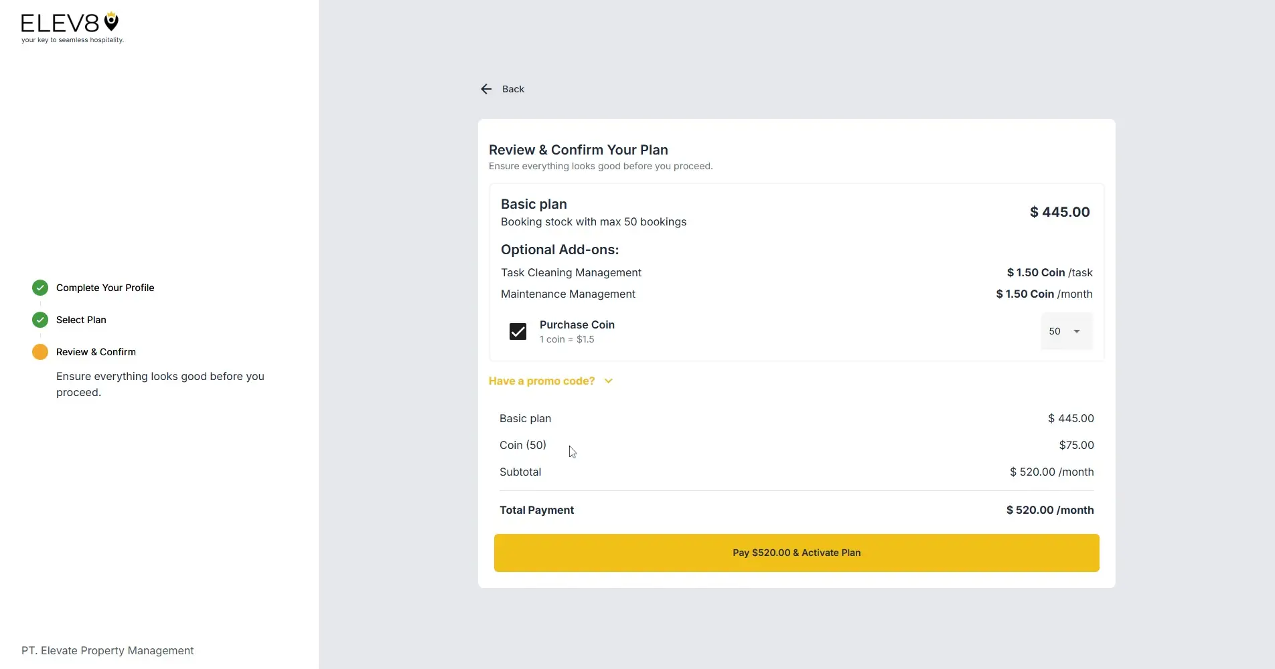Click the chevron beside Have a promo code
Screen dimensions: 1275x669
pyautogui.click(x=608, y=380)
